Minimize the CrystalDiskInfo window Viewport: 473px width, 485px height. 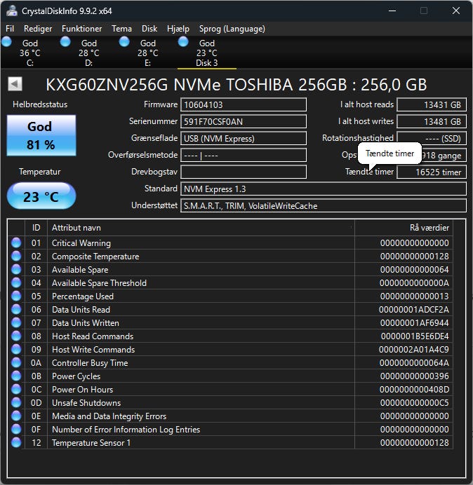[392, 11]
